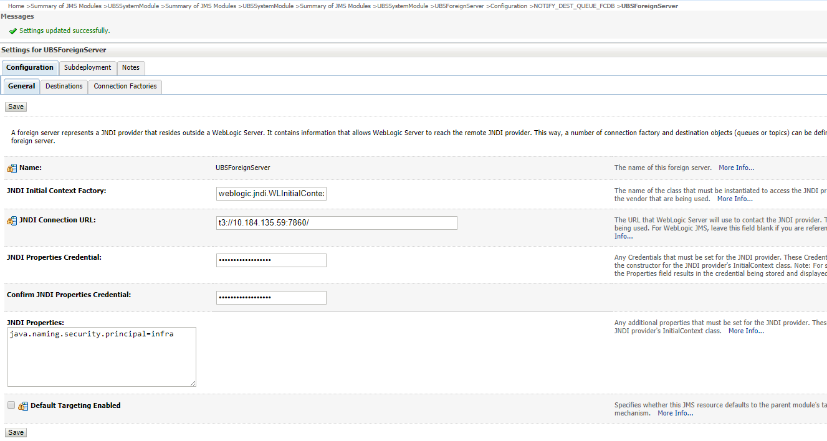
Task: Click the Messages header text
Action: [17, 16]
